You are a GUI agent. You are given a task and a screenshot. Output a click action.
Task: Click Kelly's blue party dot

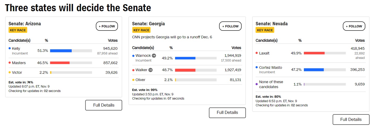(x=10, y=48)
